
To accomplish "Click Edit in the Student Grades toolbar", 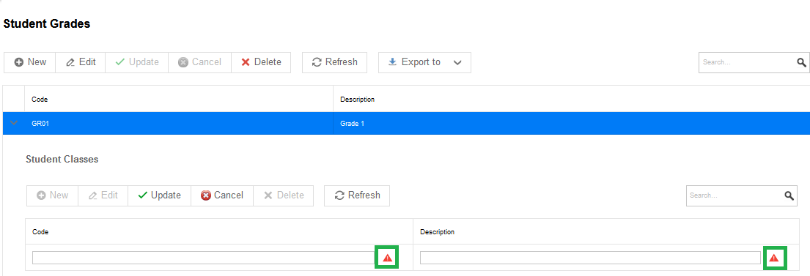I will click(x=81, y=62).
